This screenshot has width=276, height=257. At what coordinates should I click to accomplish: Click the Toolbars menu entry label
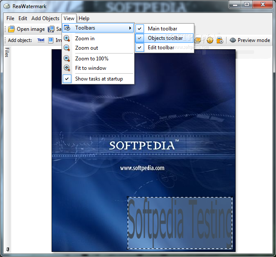[85, 28]
